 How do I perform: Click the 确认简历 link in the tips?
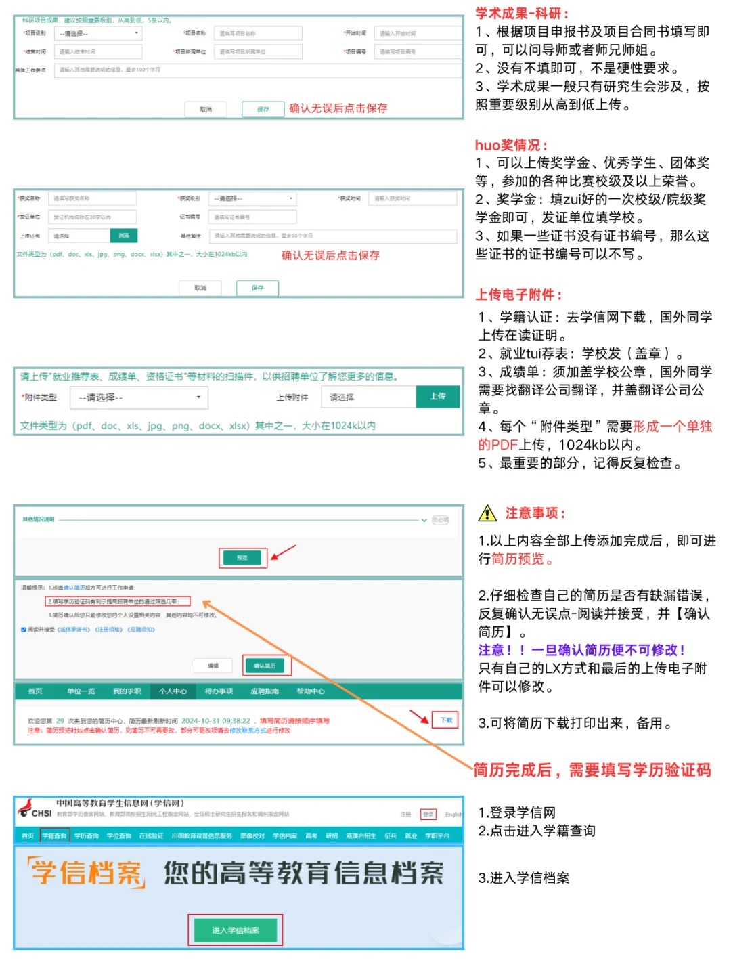(x=74, y=588)
